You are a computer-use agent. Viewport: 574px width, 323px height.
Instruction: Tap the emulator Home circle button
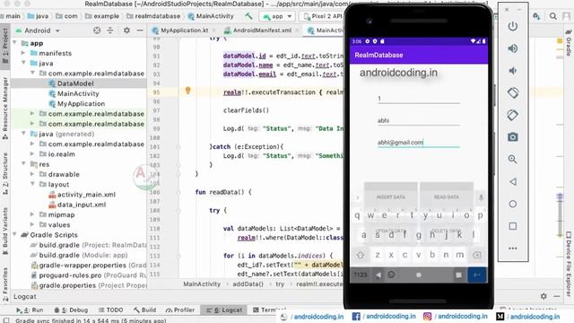[x=512, y=204]
